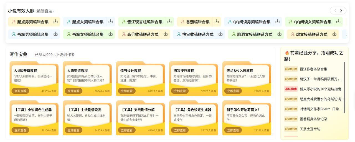
Task: Open 起点大神爱潜水的乌贼访谈 article
Action: click(x=322, y=99)
